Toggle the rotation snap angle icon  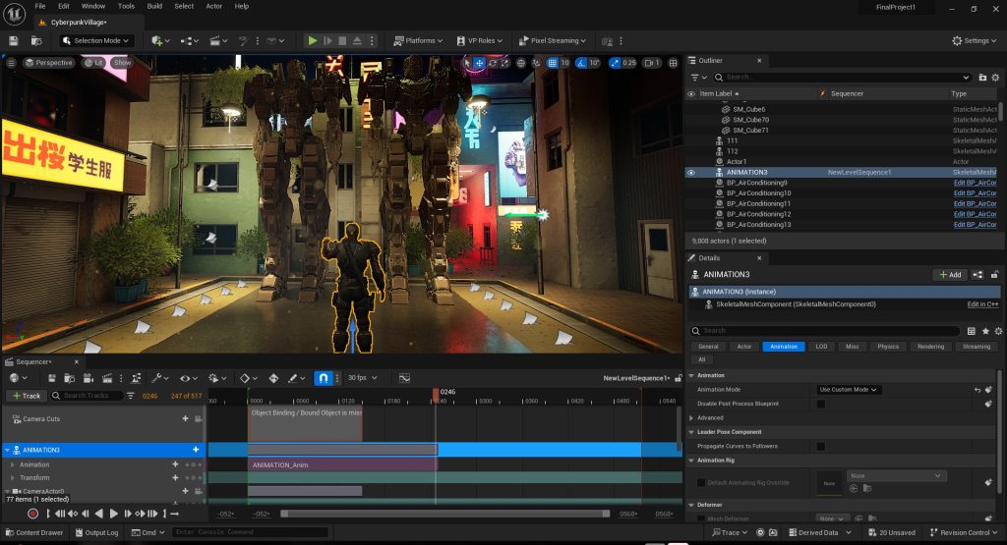(581, 63)
